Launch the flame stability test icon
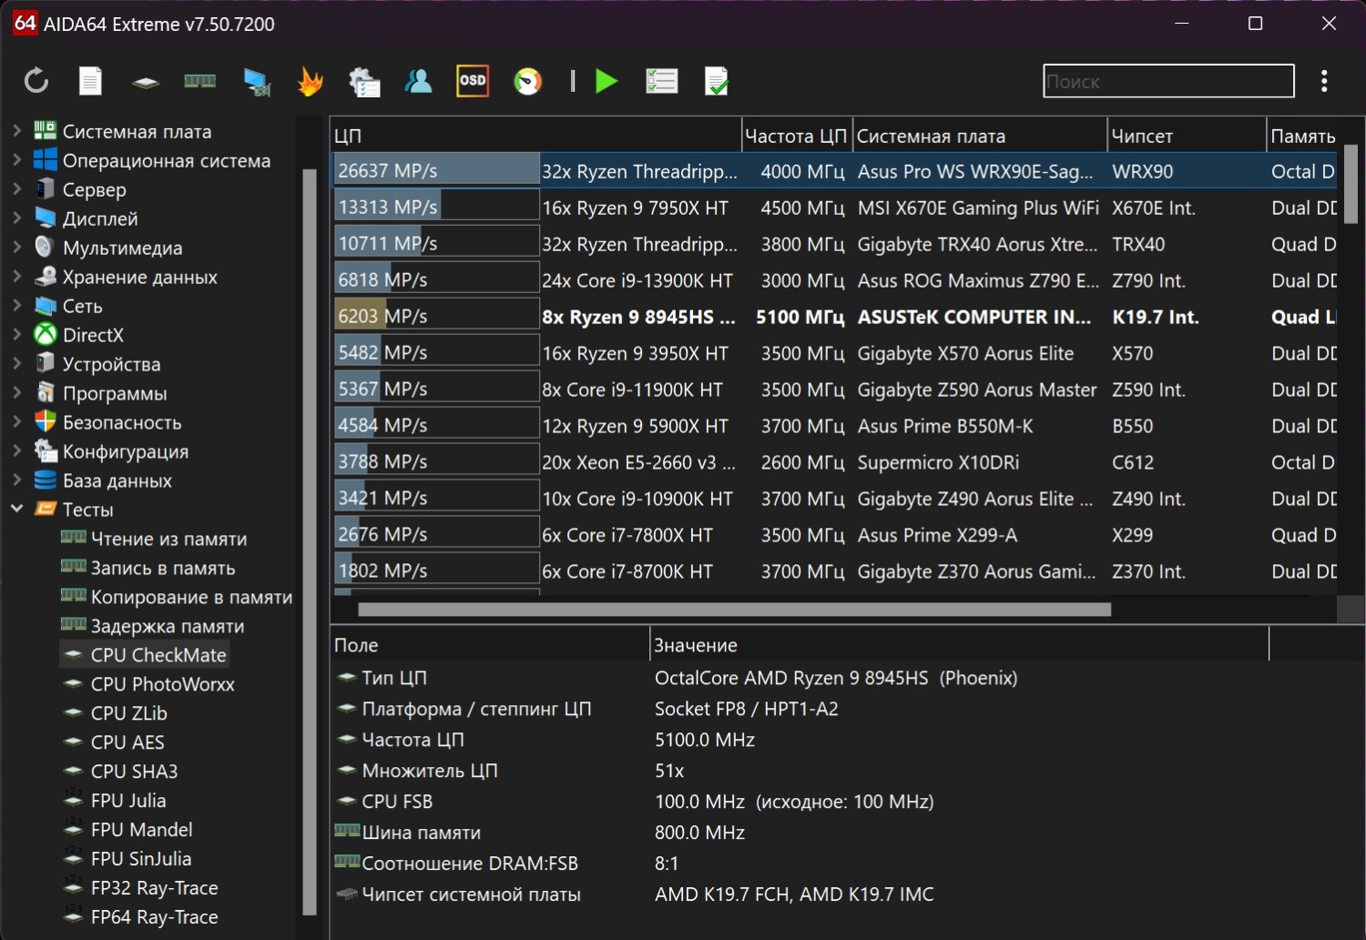 pyautogui.click(x=311, y=81)
